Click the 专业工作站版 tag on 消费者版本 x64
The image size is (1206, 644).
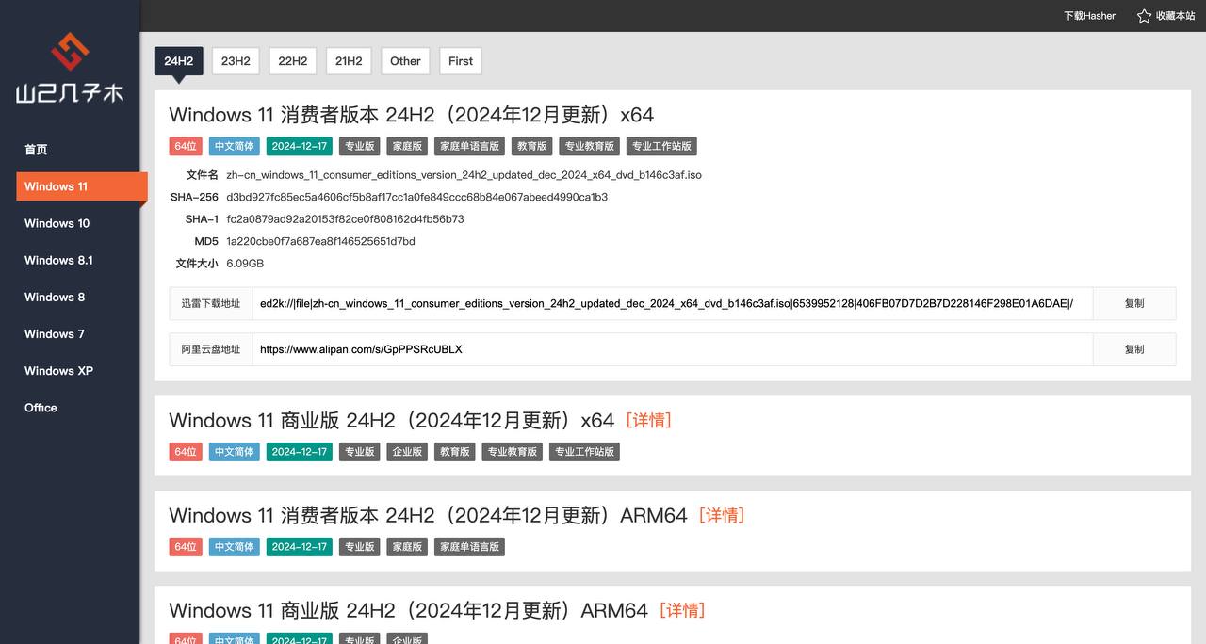(x=661, y=146)
